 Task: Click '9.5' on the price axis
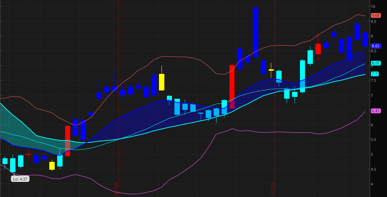point(373,22)
